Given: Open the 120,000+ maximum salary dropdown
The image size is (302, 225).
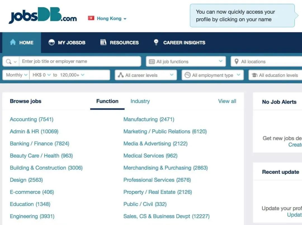Looking at the screenshot, I should tap(72, 75).
